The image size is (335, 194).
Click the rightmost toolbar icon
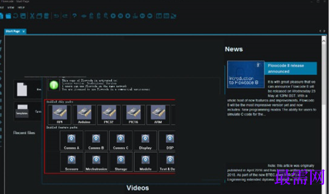174,16
